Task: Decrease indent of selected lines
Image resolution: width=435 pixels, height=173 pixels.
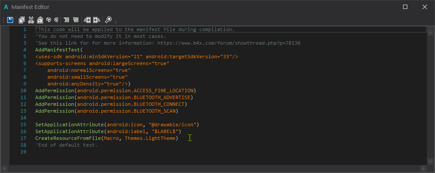Action: pos(87,20)
